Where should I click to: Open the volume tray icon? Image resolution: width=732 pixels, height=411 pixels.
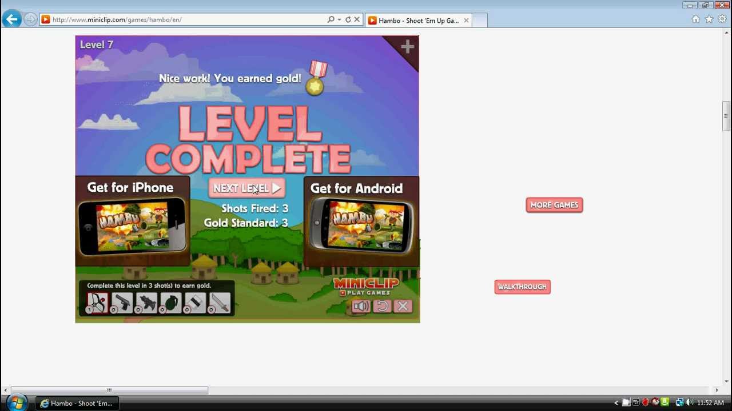click(x=689, y=402)
